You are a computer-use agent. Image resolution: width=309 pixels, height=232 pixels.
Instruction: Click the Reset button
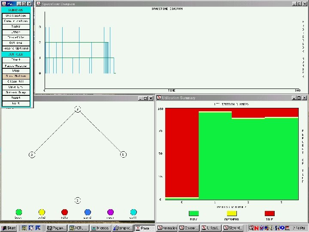pos(16,98)
